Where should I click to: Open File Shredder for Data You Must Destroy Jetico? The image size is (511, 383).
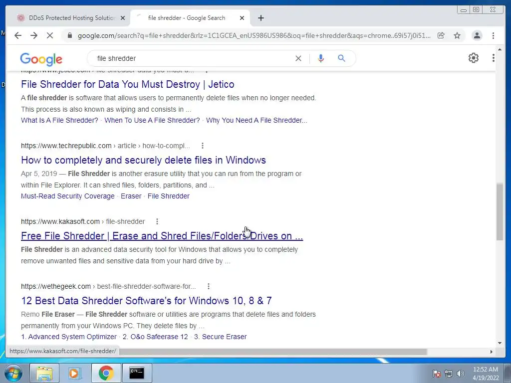(x=127, y=84)
